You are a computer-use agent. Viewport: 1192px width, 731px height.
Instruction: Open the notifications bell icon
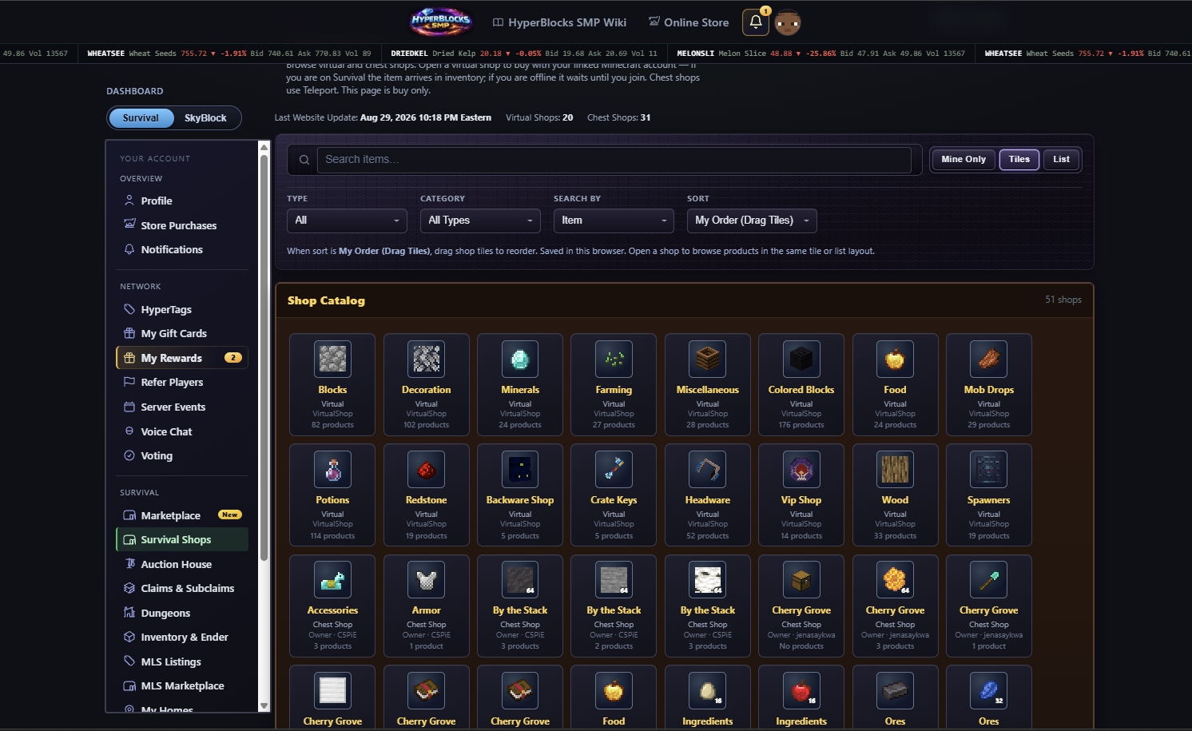(756, 22)
